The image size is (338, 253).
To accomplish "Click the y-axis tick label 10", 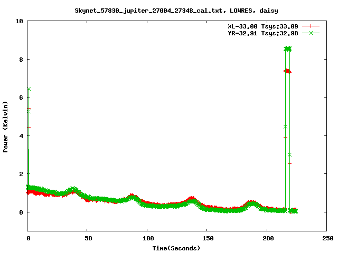I will tap(19, 21).
